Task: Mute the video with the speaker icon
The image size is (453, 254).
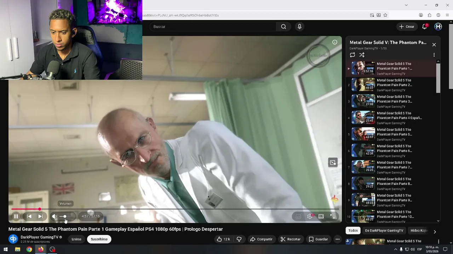Action: [x=54, y=216]
